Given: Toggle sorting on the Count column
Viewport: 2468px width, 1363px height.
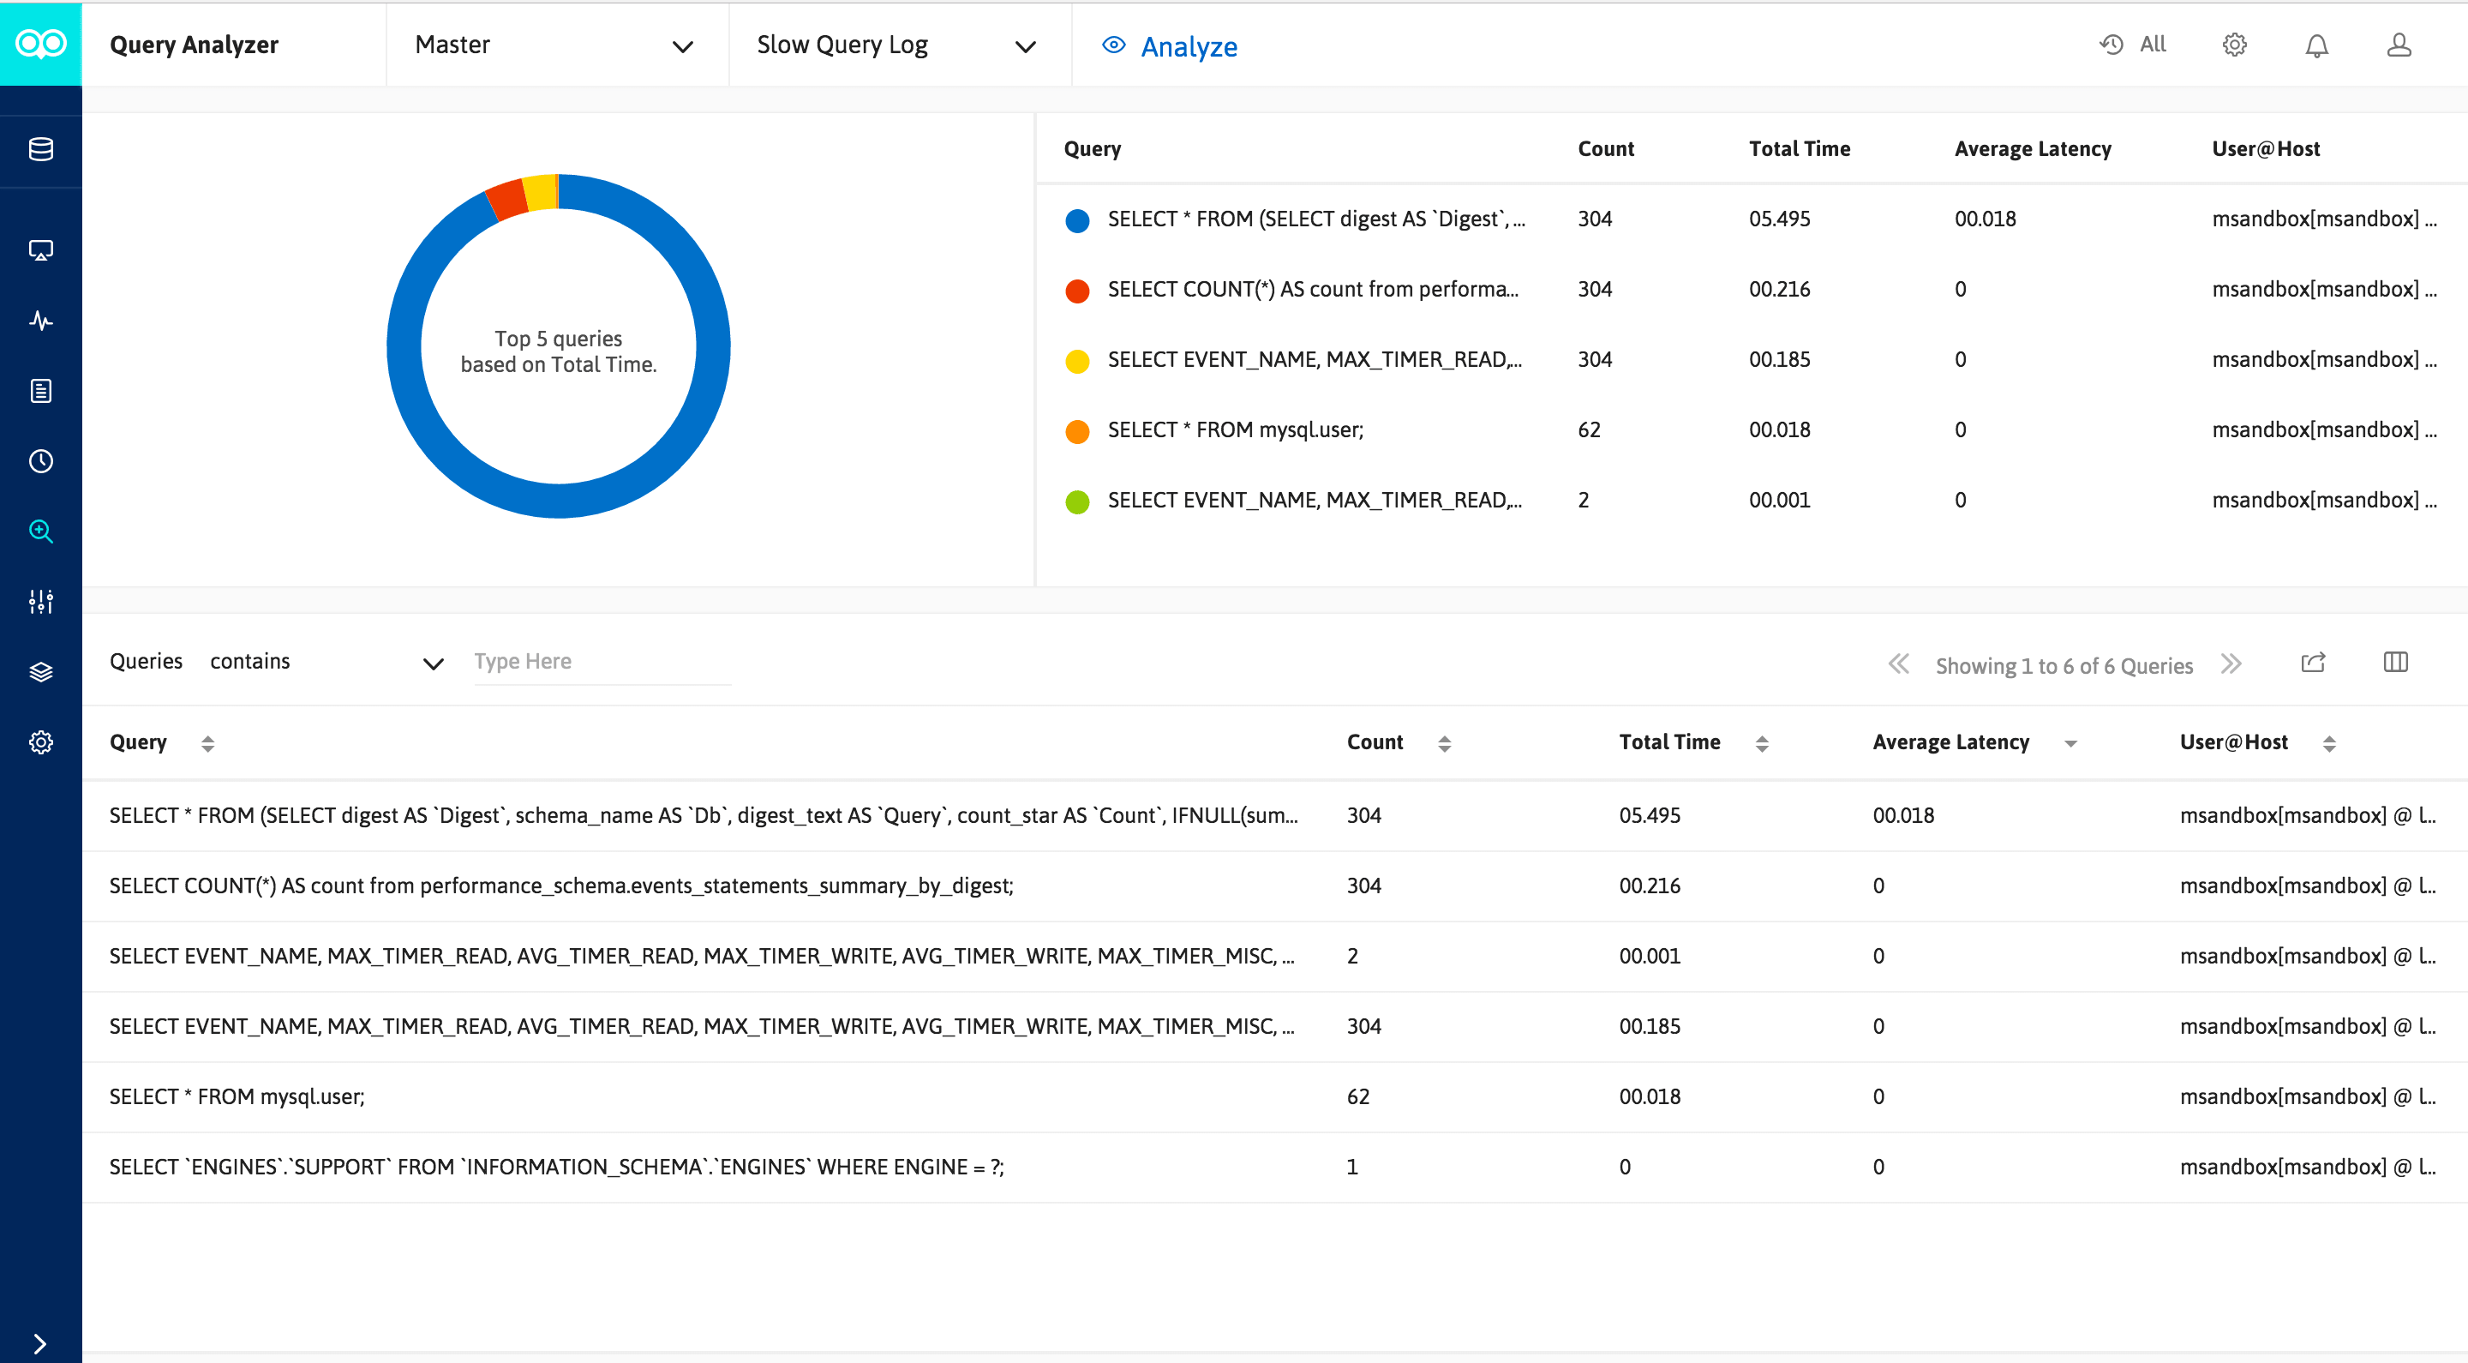Looking at the screenshot, I should tap(1445, 742).
